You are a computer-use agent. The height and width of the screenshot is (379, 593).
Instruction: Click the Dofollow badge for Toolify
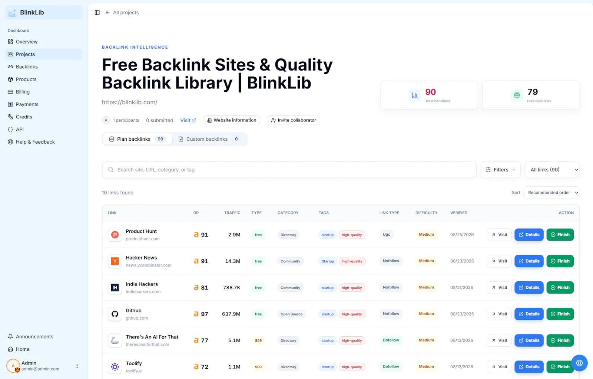tap(391, 367)
